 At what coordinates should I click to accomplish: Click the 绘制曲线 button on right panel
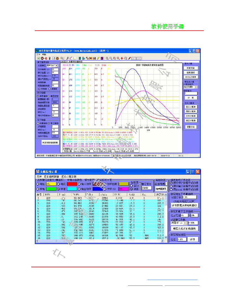[191, 72]
